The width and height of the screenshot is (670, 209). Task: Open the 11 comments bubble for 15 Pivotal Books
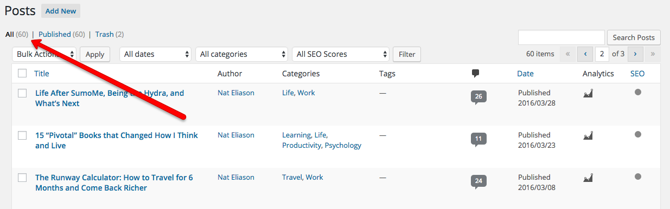tap(478, 139)
